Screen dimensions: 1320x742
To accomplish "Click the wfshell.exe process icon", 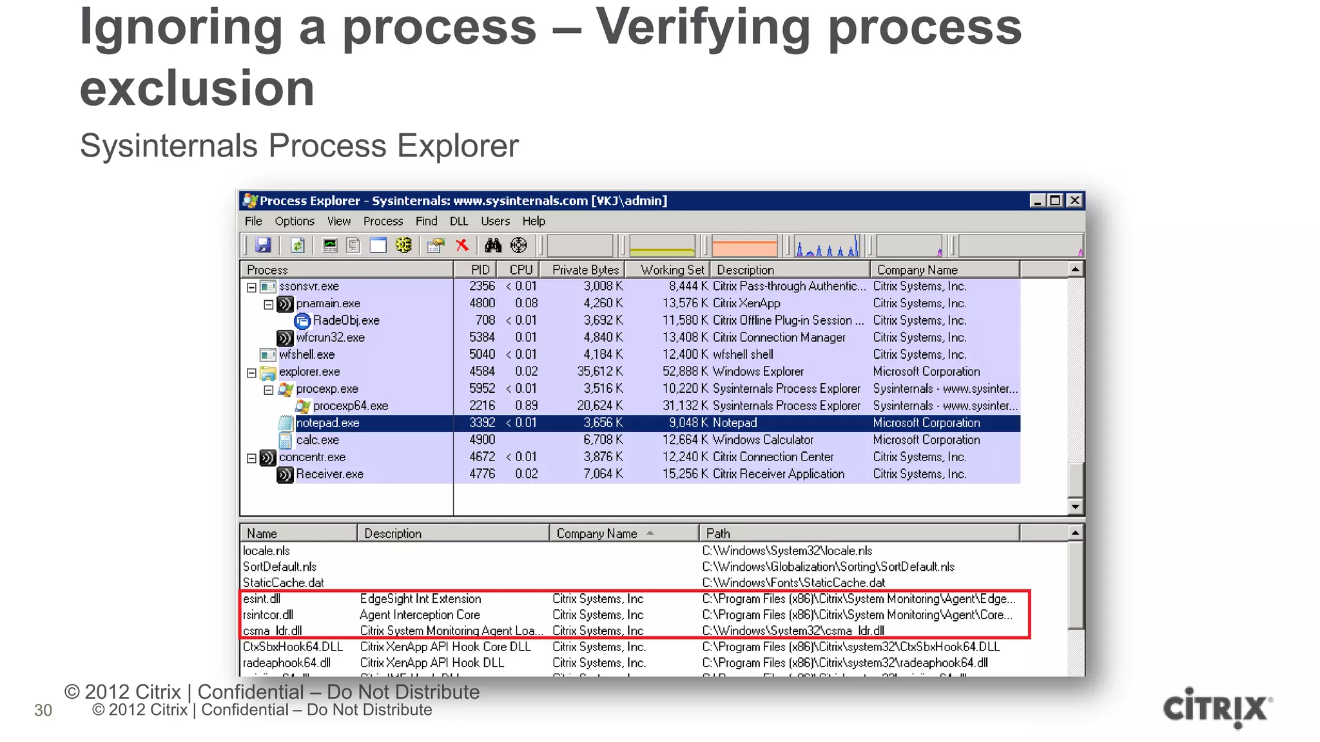I will tap(268, 355).
